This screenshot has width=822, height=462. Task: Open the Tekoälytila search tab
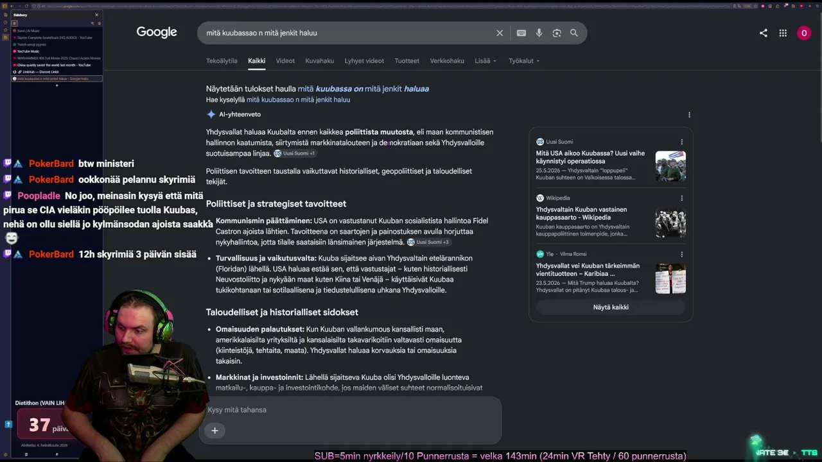click(222, 61)
